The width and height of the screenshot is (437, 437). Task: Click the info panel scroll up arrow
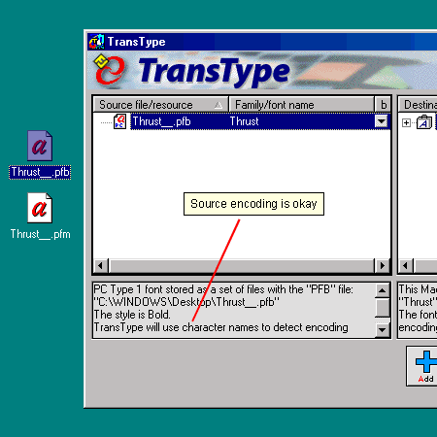tap(383, 290)
